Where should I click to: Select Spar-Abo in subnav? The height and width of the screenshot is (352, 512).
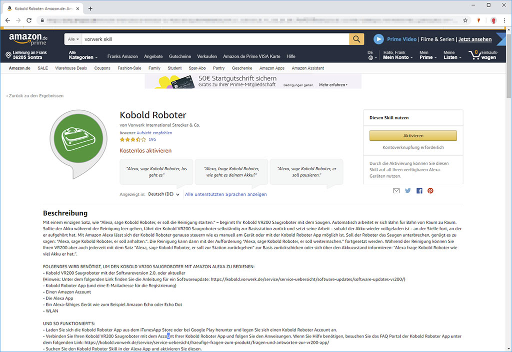[197, 68]
